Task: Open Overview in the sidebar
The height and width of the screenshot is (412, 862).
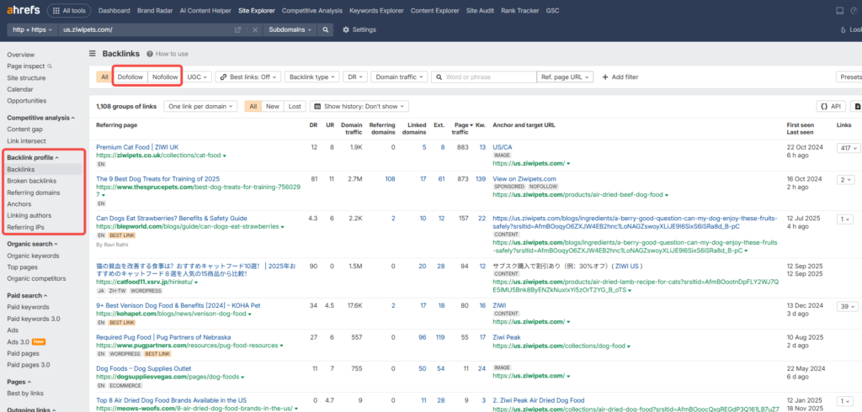Action: coord(21,55)
